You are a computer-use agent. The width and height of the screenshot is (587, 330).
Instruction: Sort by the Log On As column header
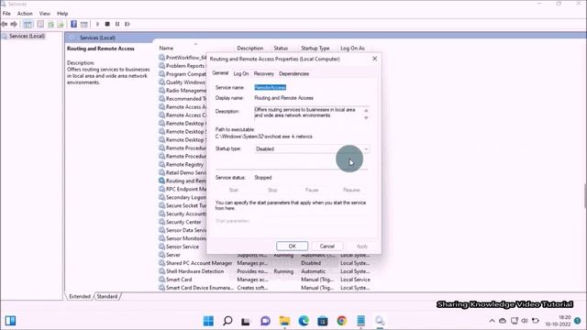coord(352,48)
